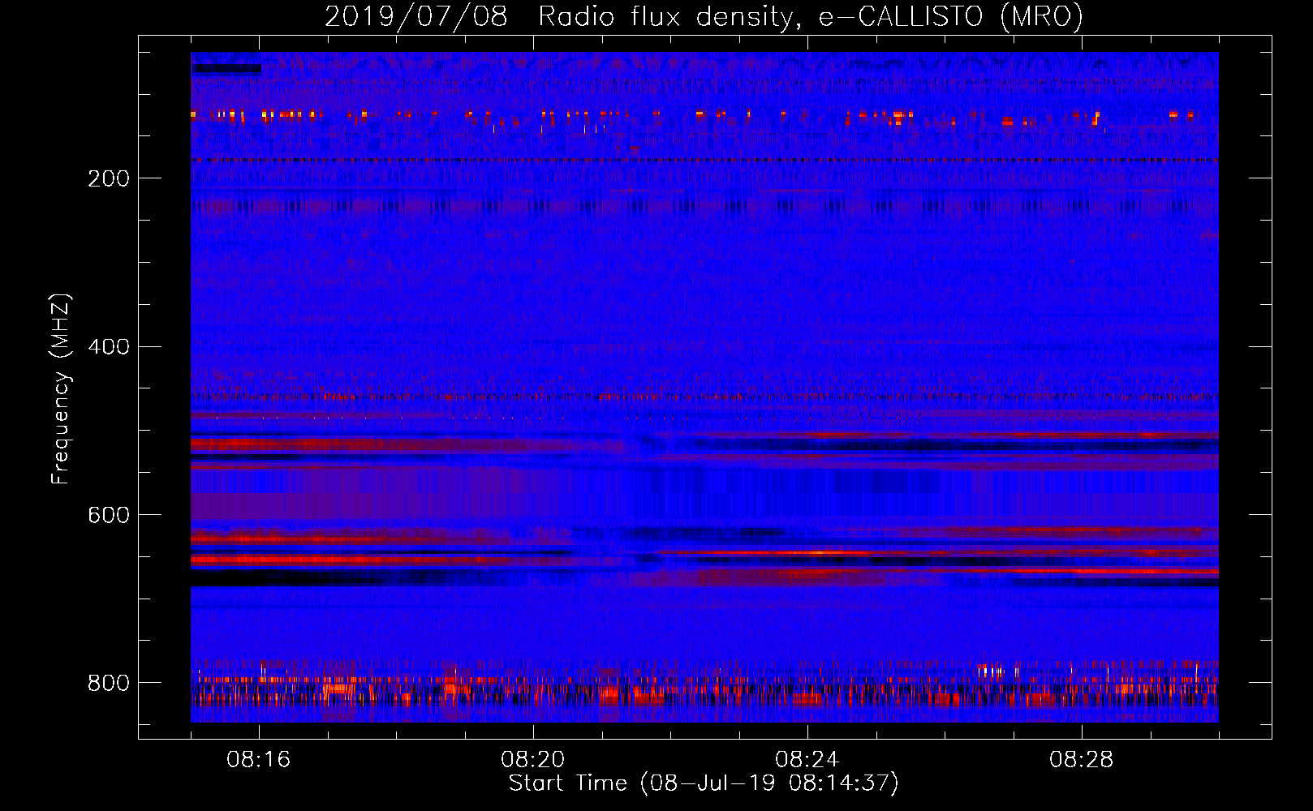
Task: Click the 08:16 time tick label
Action: (x=259, y=760)
